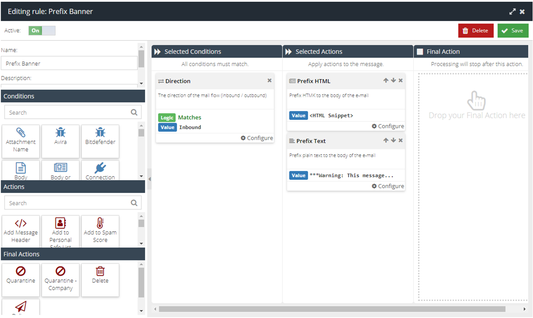Viewport: 533px width, 318px height.
Task: Click the Final Action drop zone
Action: click(473, 187)
